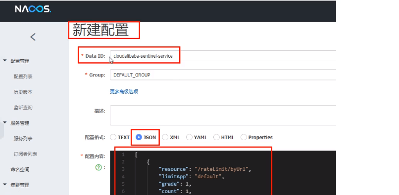This screenshot has height=195, width=399.
Task: Click the "limitApp": "default" code line
Action: tap(192, 176)
